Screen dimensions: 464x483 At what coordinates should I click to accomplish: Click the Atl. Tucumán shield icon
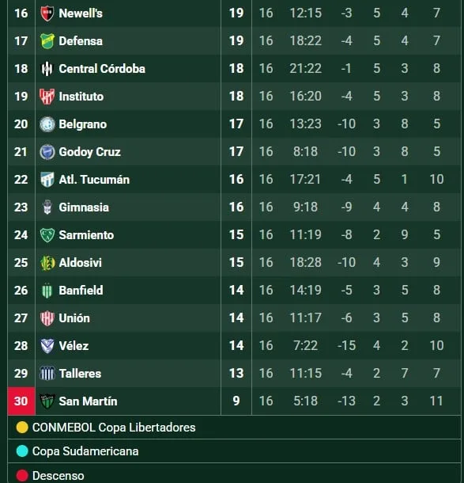click(x=47, y=180)
